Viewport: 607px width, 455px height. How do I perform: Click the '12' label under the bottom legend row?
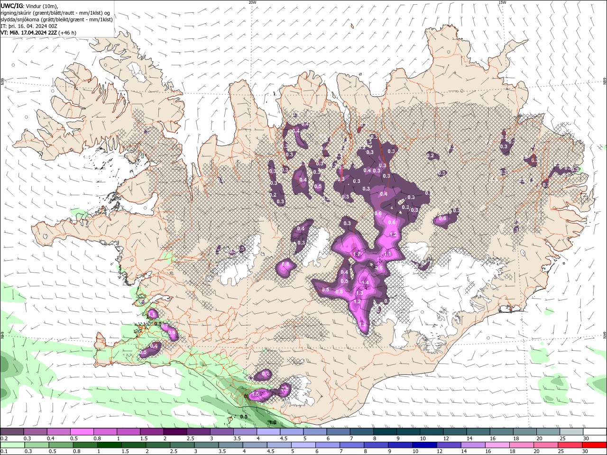[x=441, y=452]
